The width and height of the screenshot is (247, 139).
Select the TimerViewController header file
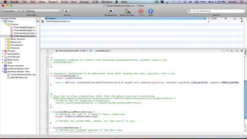(x=25, y=33)
